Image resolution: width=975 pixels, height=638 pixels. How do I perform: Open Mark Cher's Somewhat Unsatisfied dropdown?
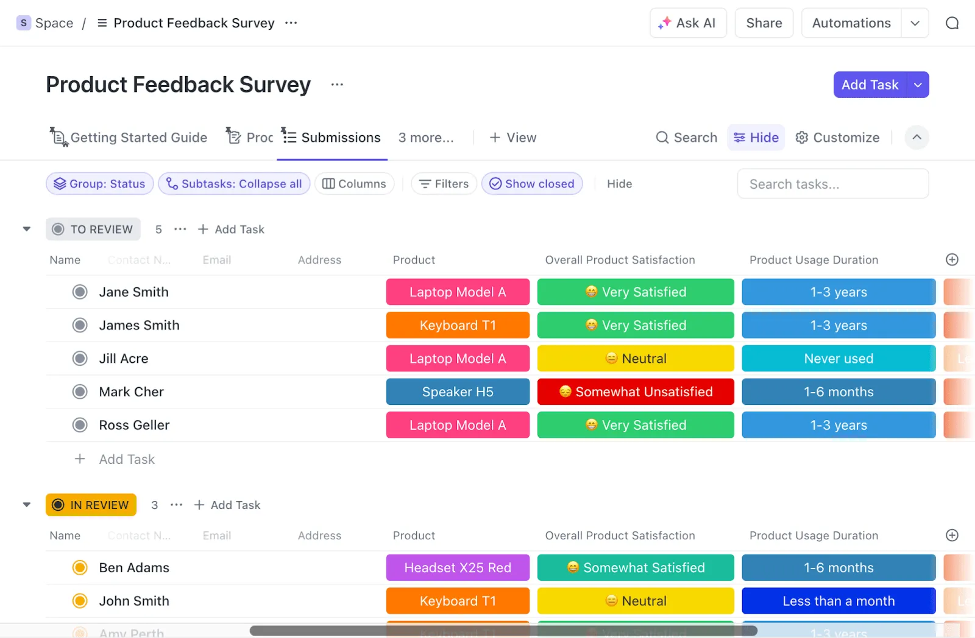pos(636,392)
